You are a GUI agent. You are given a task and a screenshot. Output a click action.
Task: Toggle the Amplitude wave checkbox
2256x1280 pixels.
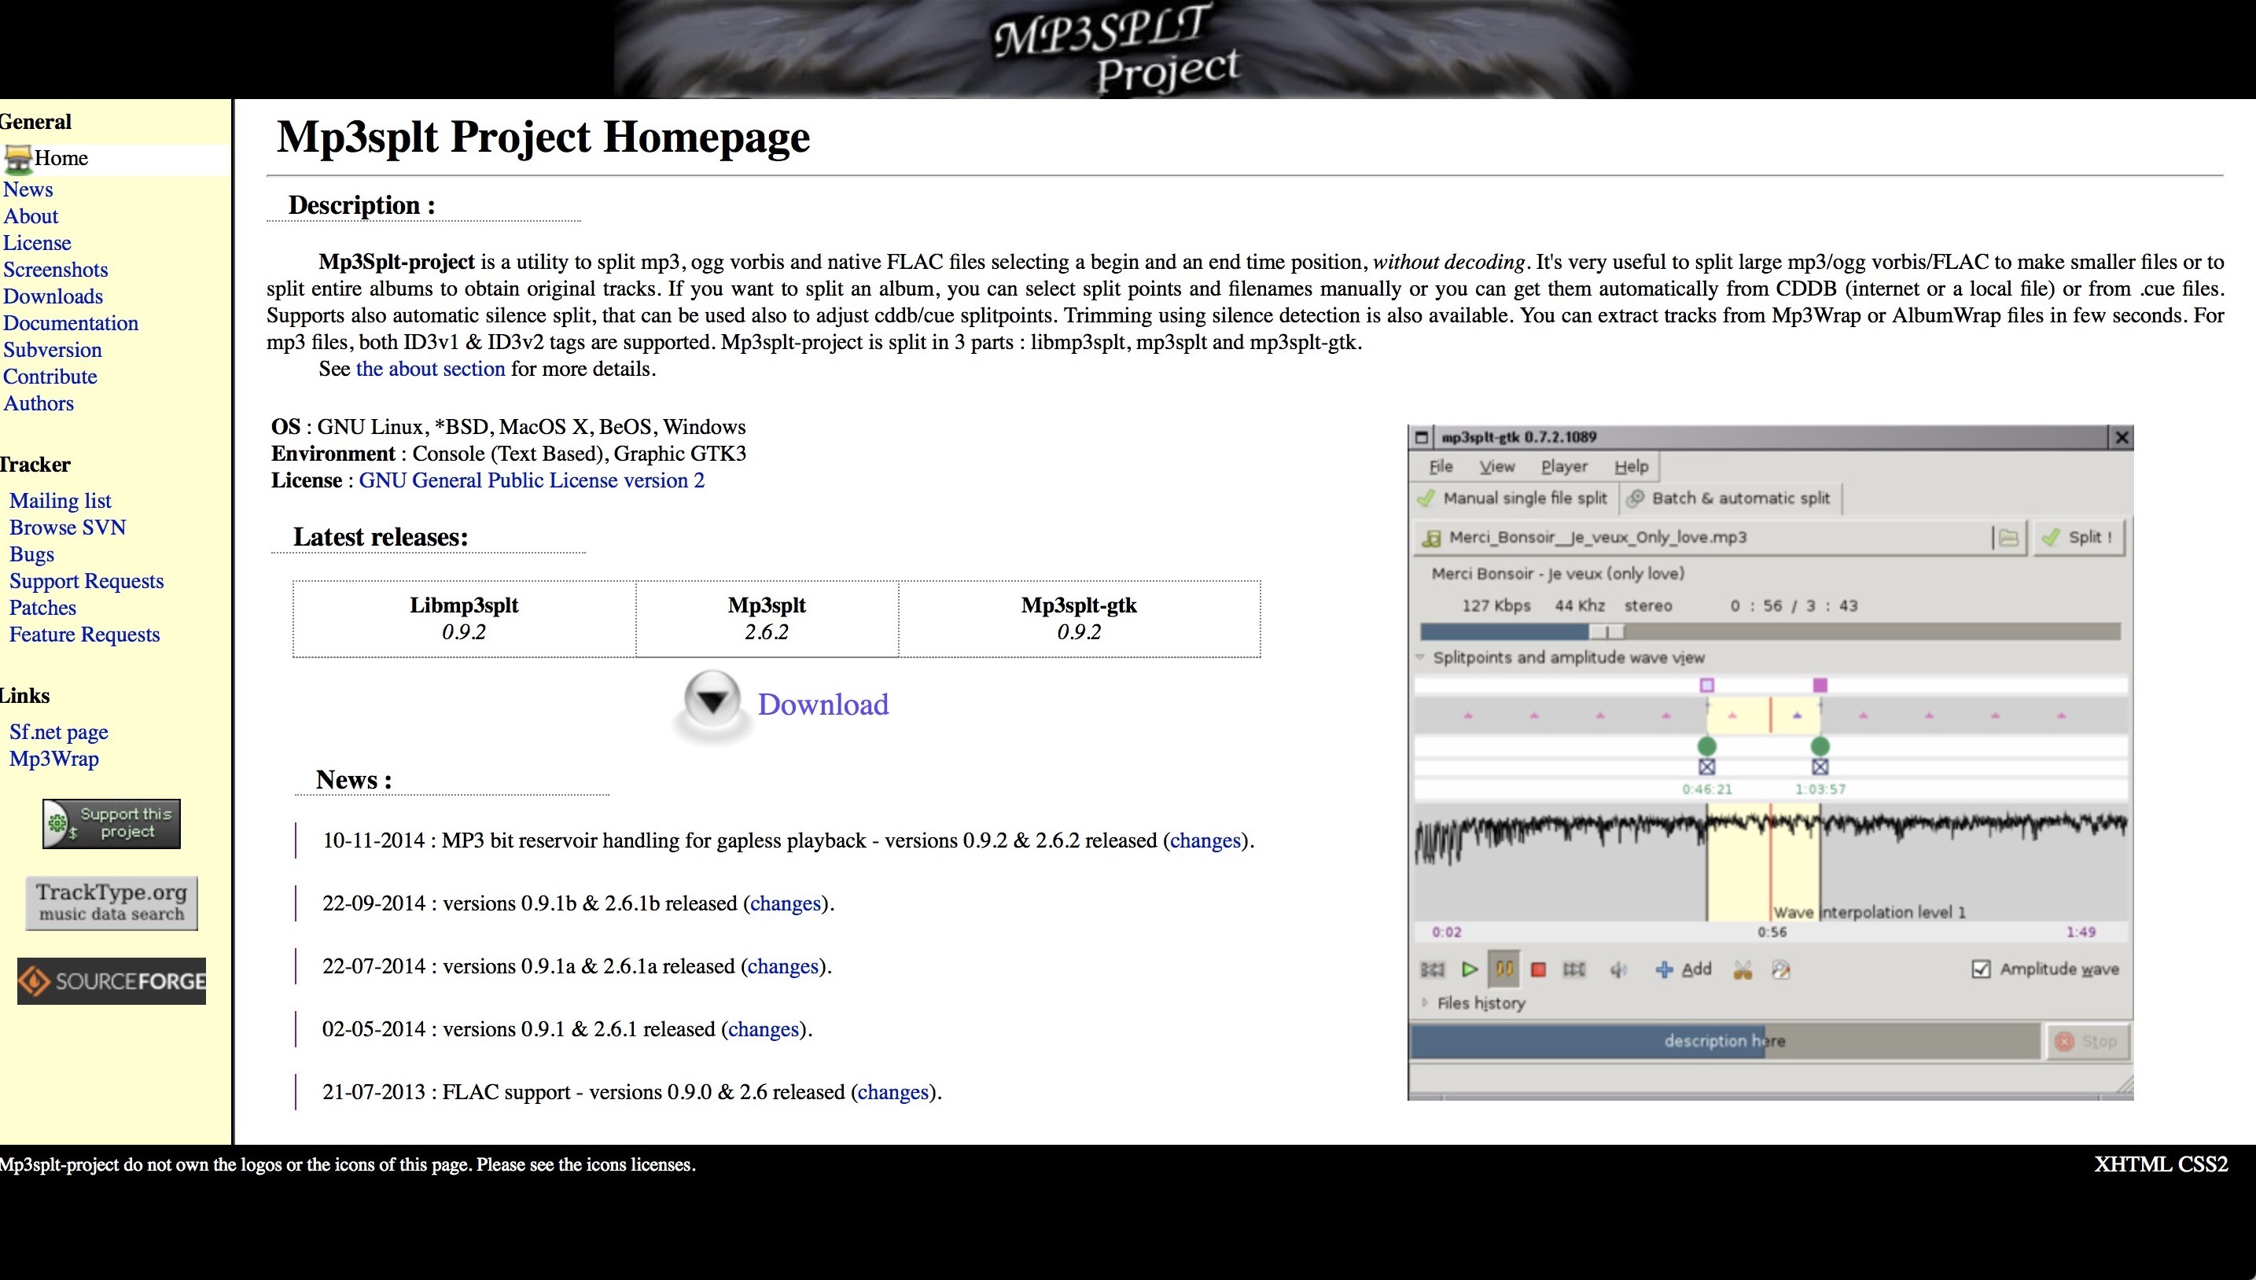(1981, 969)
